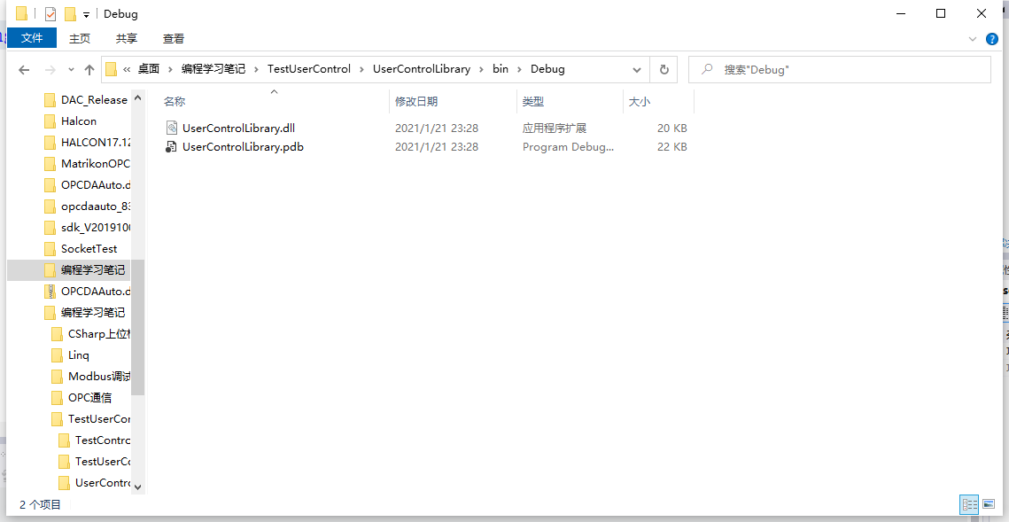Open the 共享 ribbon tab

point(127,39)
